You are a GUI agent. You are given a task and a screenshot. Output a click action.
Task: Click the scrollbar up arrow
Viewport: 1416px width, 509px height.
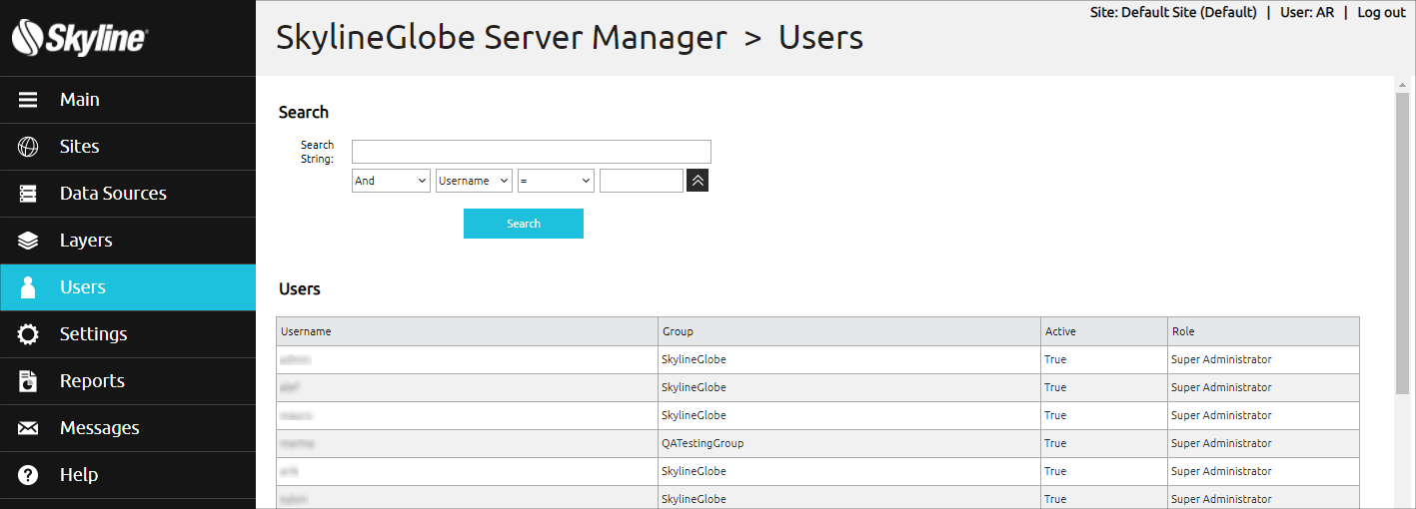pyautogui.click(x=1403, y=84)
